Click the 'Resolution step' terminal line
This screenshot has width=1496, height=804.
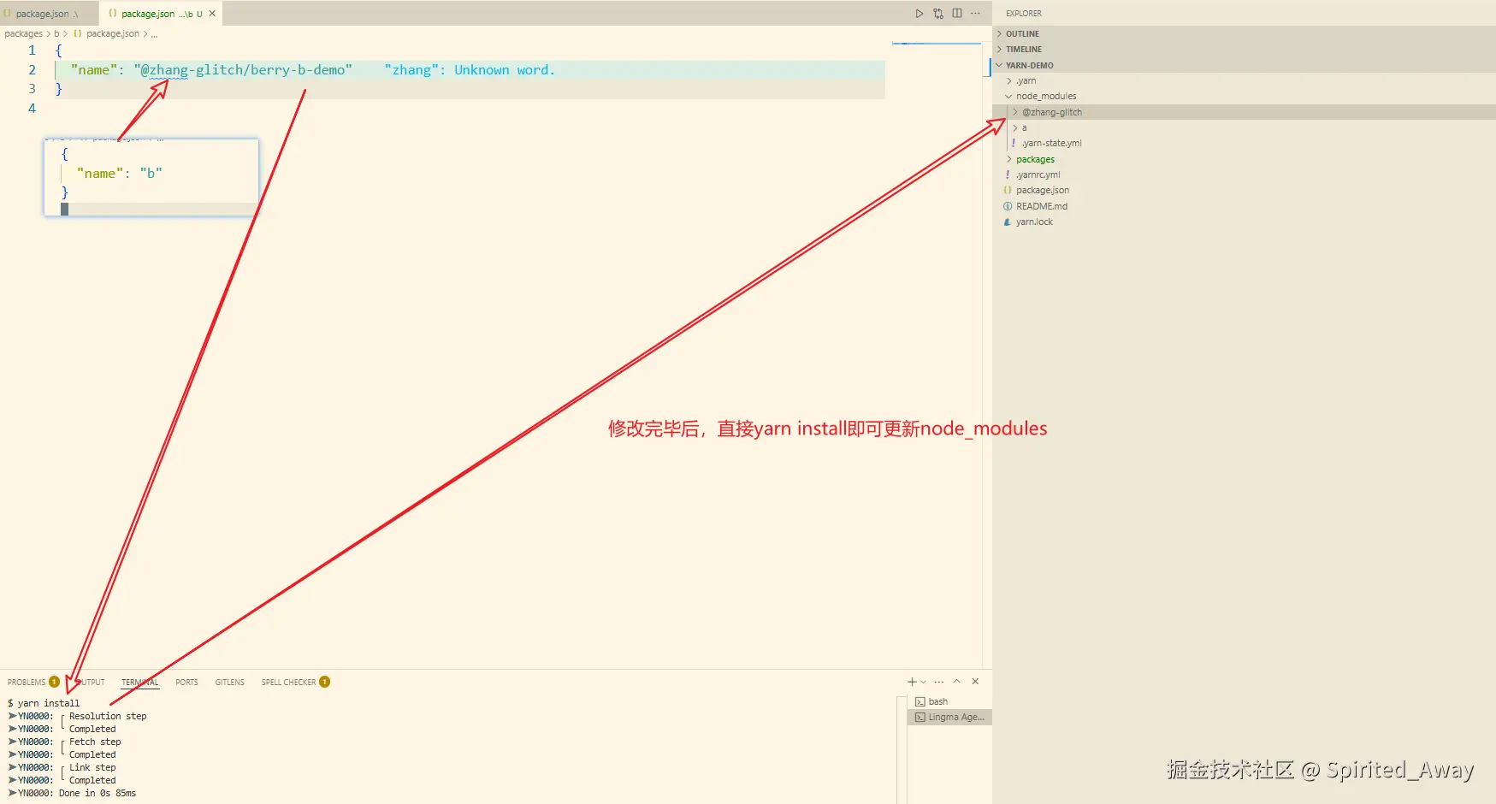108,717
